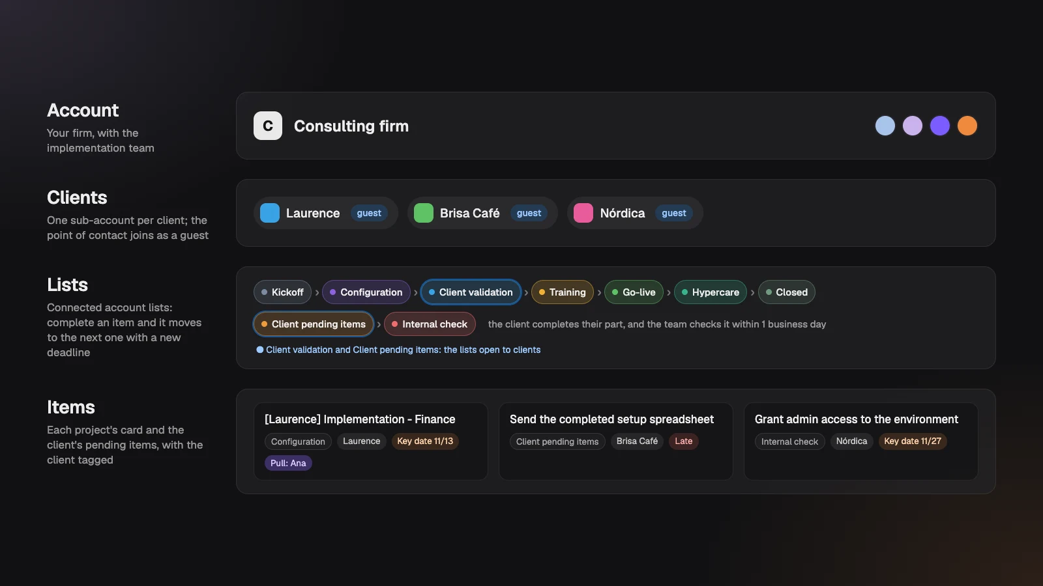The image size is (1043, 586).
Task: Click the guest badge next to Laurence
Action: pos(369,213)
